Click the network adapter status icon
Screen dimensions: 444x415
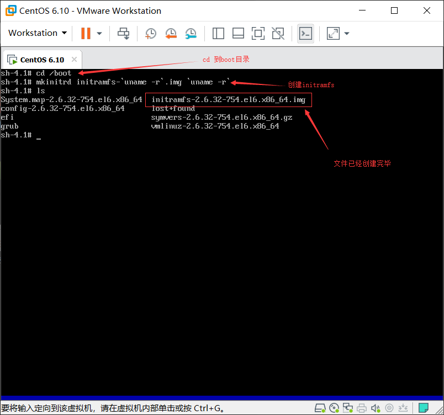pyautogui.click(x=348, y=408)
